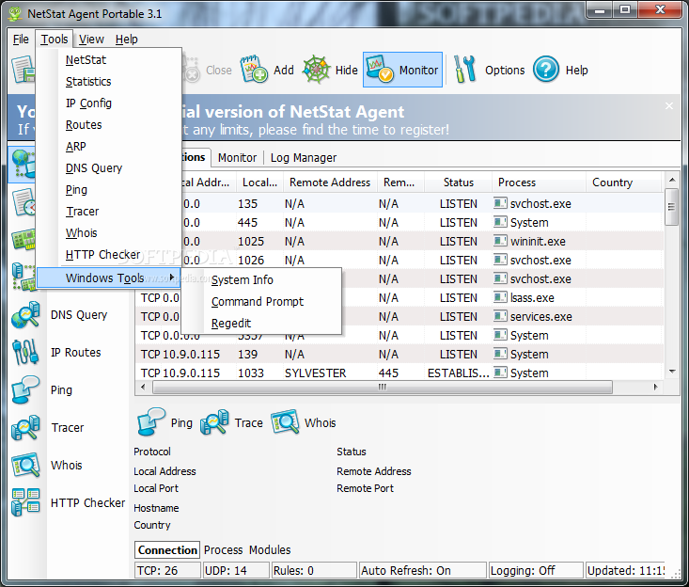The height and width of the screenshot is (587, 689).
Task: Click the Hide spider-web icon
Action: pyautogui.click(x=317, y=69)
